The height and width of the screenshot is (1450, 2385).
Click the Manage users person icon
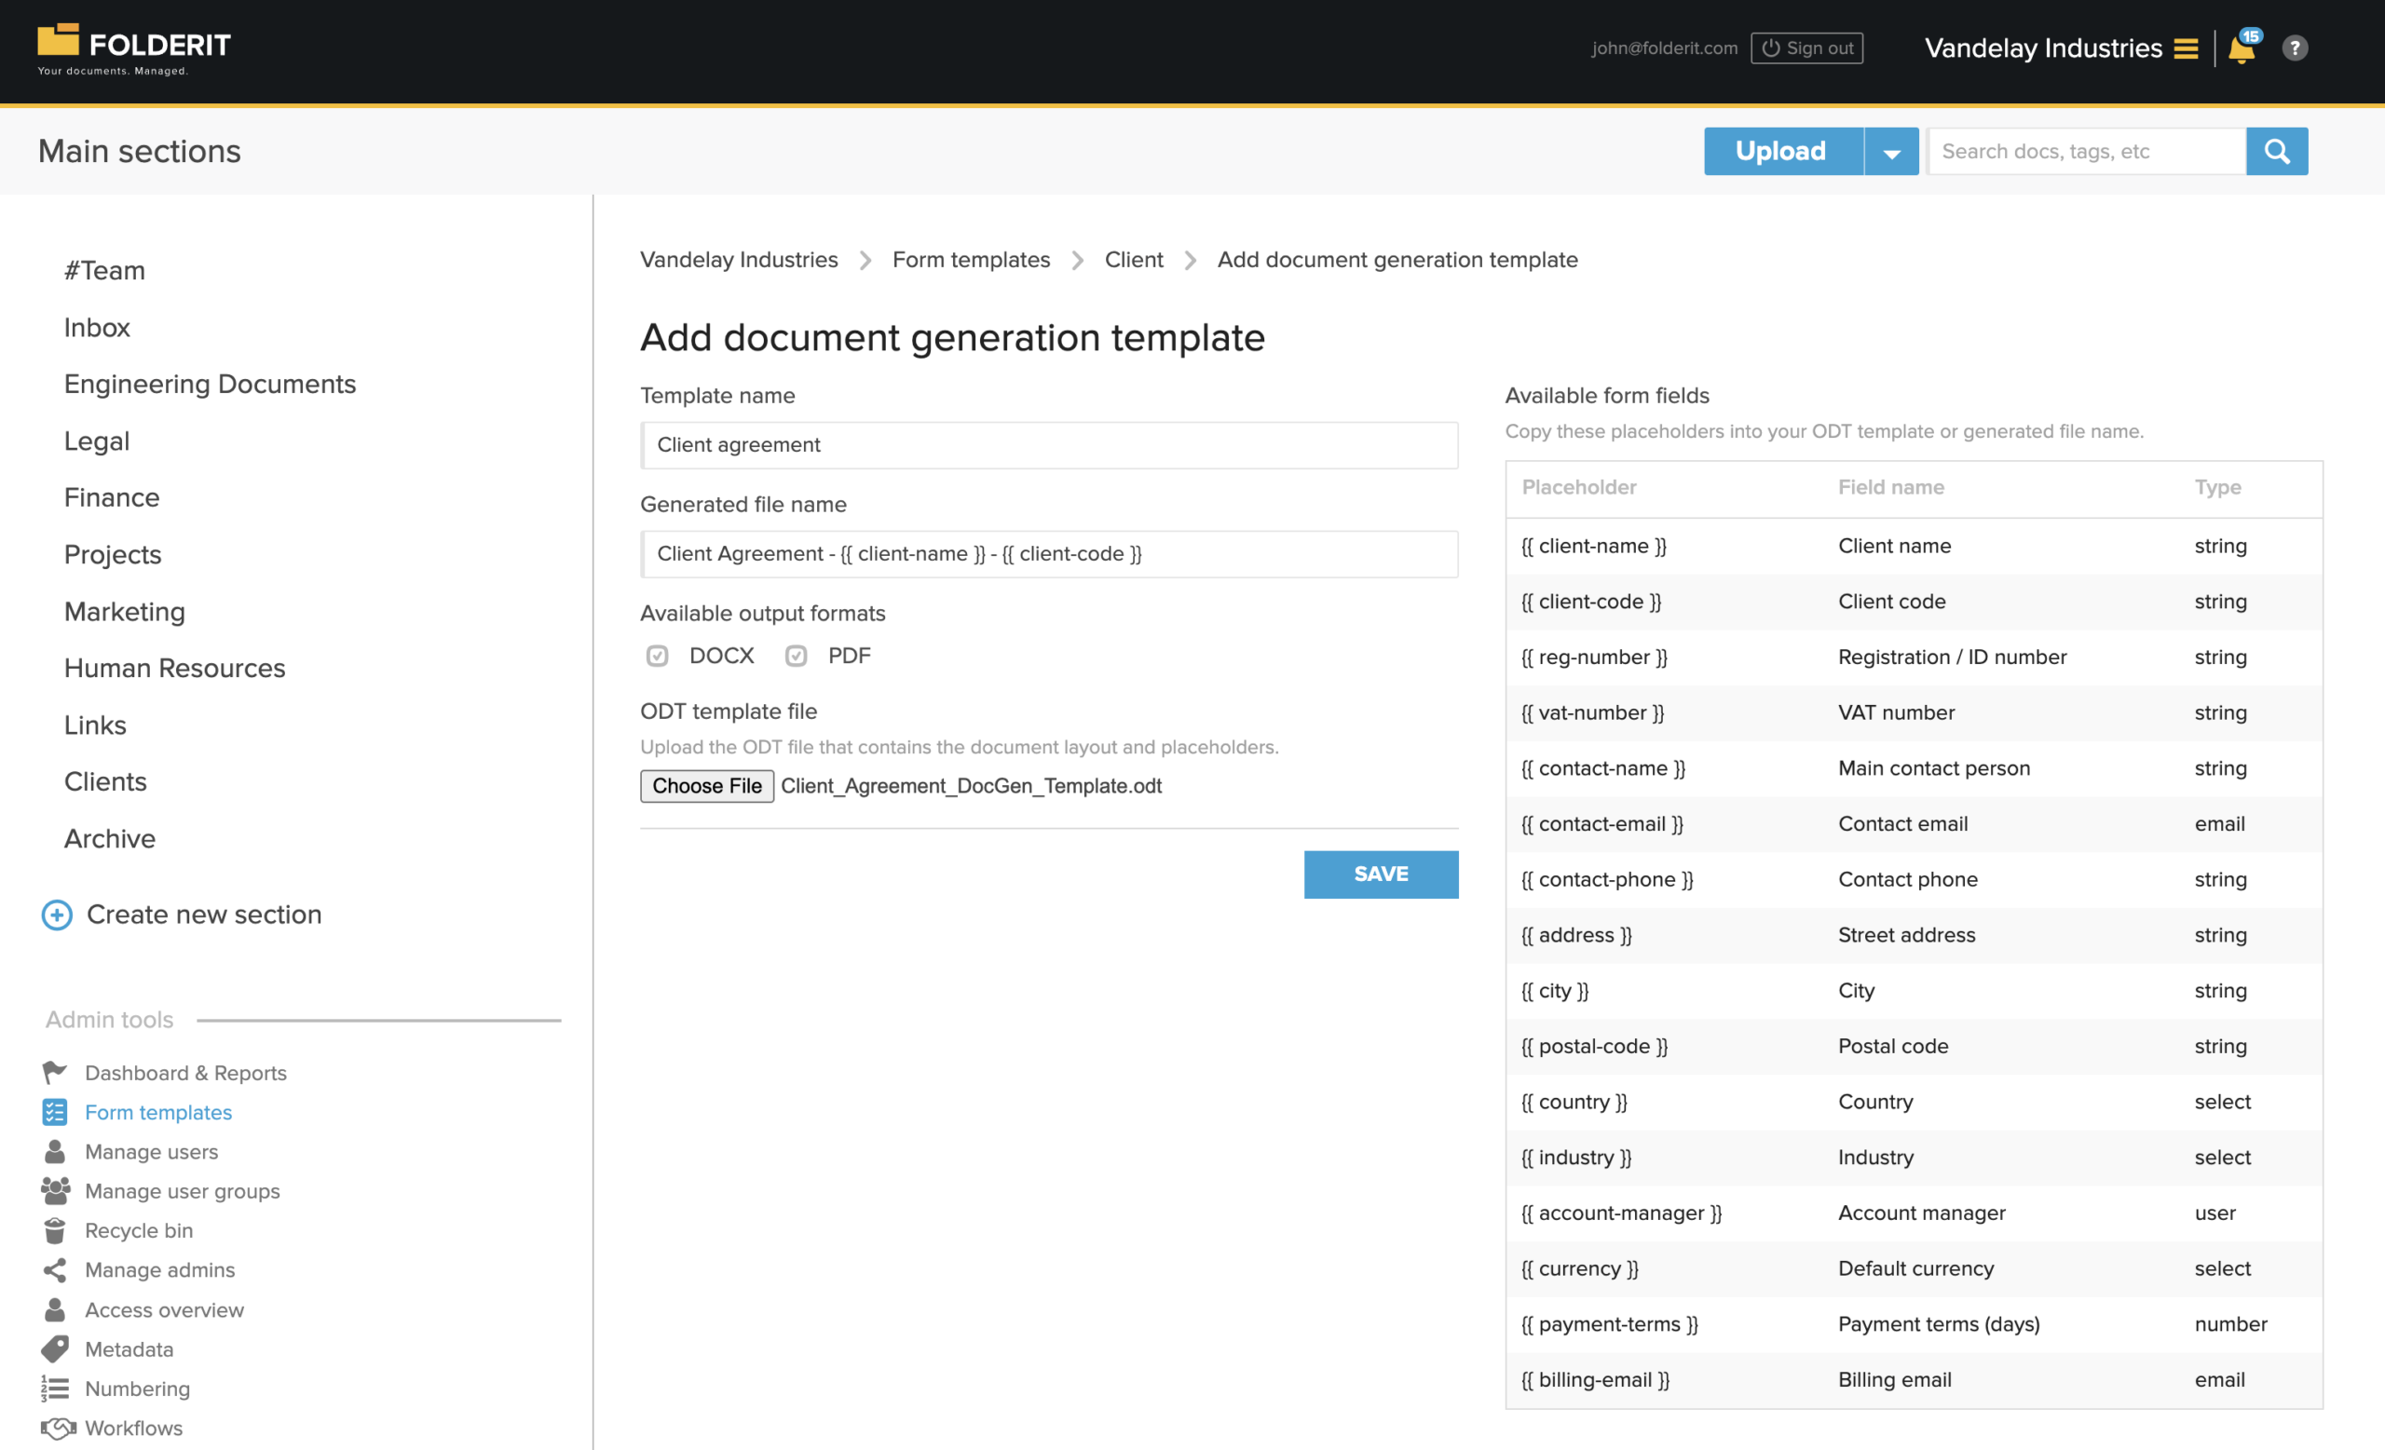pyautogui.click(x=55, y=1151)
